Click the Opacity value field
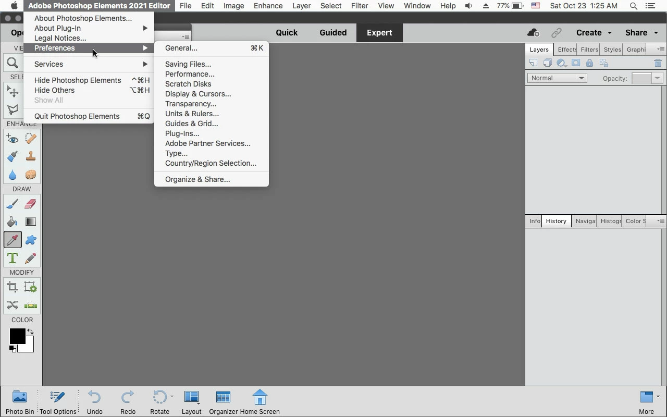Viewport: 667px width, 417px height. coord(641,78)
